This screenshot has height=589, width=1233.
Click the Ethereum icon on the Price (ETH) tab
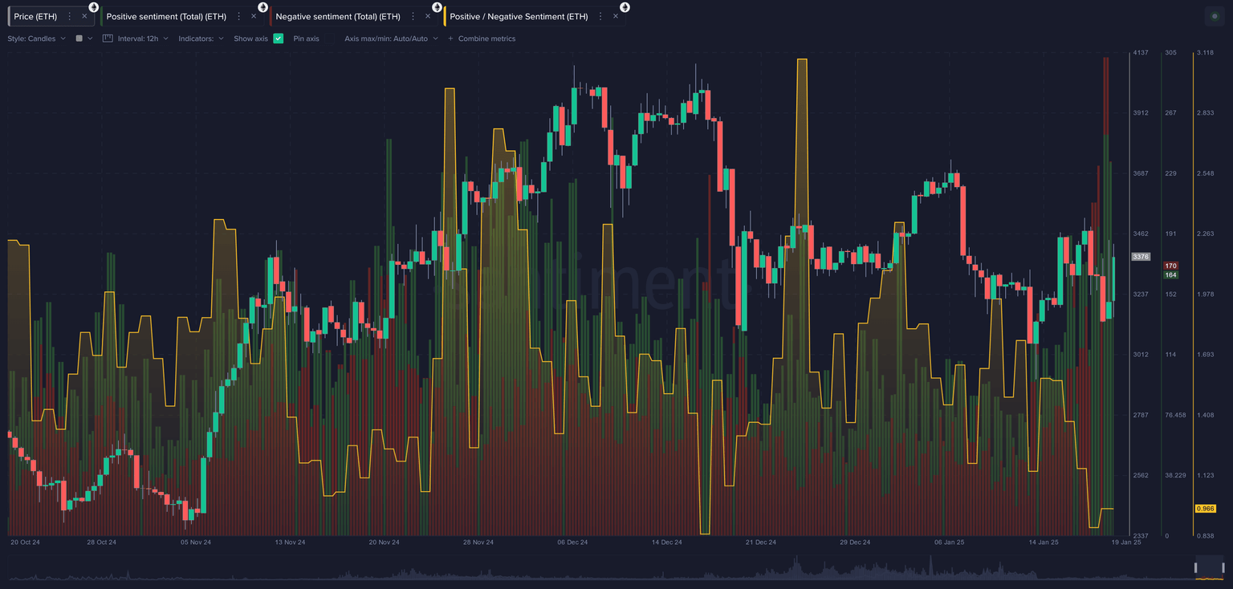pos(94,6)
